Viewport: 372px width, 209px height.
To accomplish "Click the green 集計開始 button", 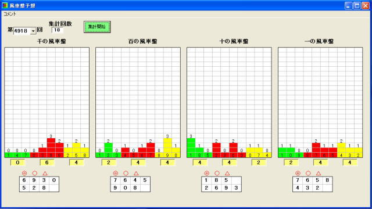I will click(97, 27).
